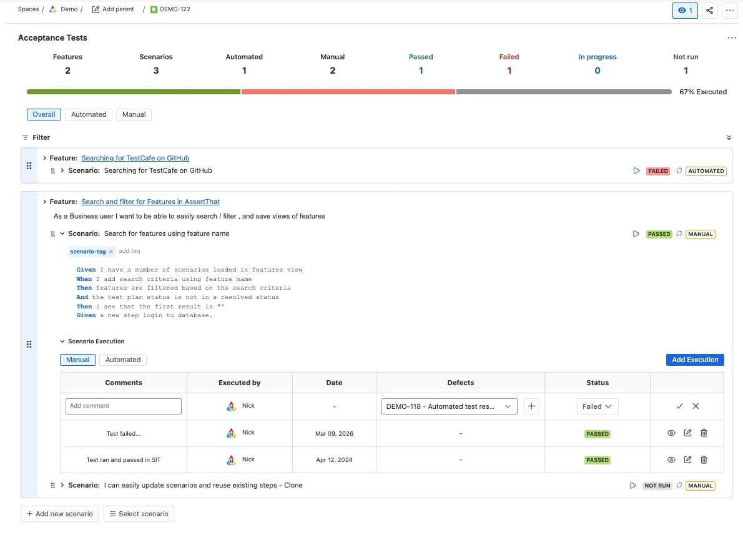The width and height of the screenshot is (743, 535).
Task: Expand the Searching for TestCafe feature
Action: click(x=44, y=158)
